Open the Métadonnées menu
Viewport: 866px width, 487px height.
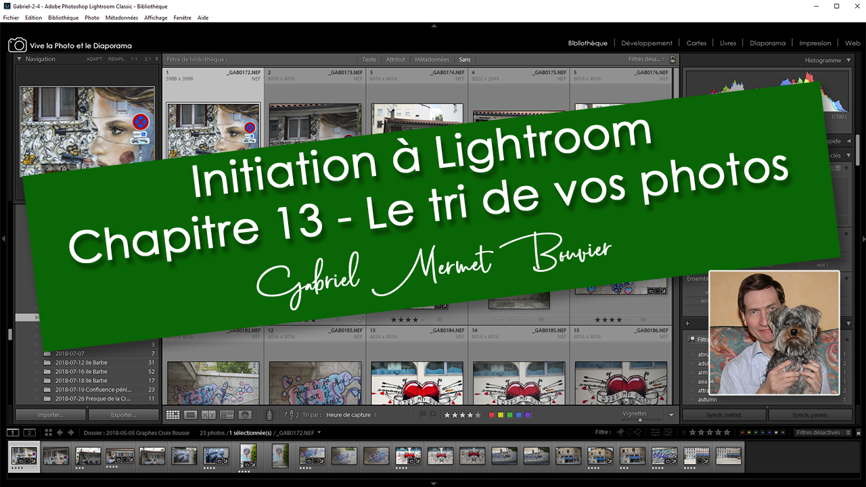[x=121, y=18]
